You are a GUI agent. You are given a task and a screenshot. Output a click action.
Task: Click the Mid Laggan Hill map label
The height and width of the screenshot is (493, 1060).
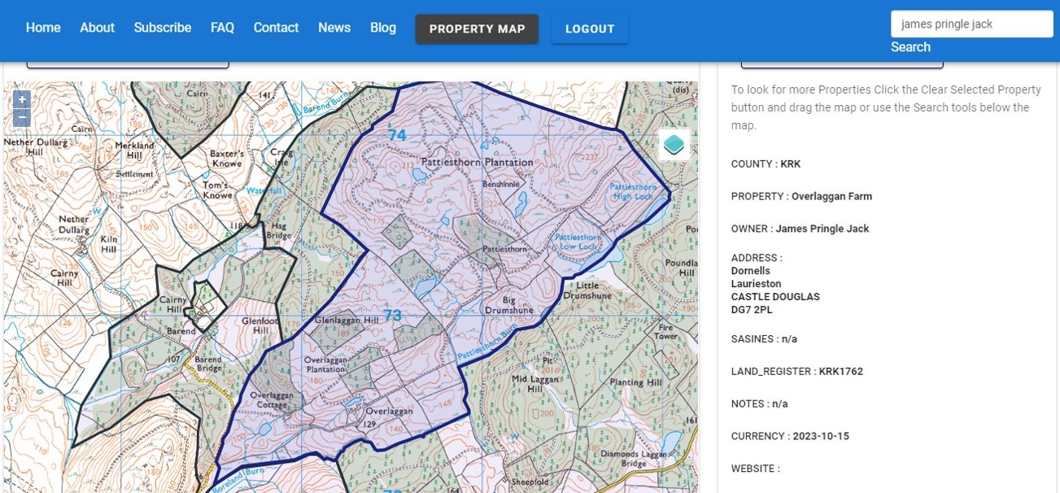coord(534,384)
